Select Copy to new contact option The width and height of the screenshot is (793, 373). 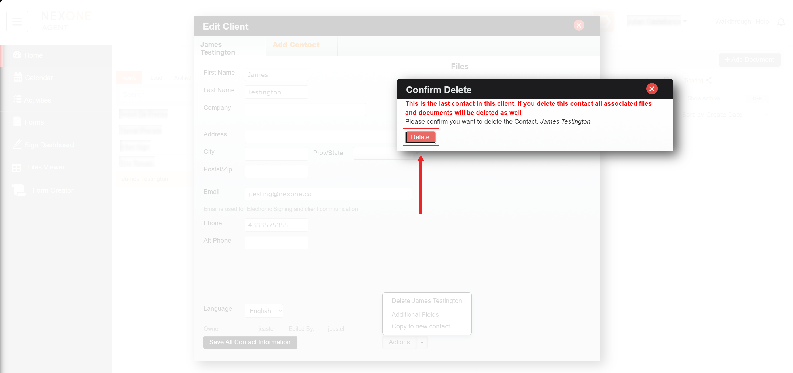click(x=421, y=326)
